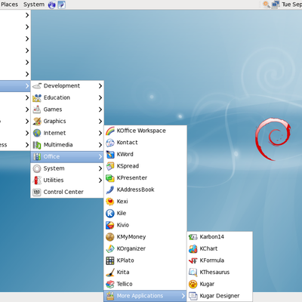Click the KMyMoney coin icon
This screenshot has width=302, height=302.
[x=110, y=237]
